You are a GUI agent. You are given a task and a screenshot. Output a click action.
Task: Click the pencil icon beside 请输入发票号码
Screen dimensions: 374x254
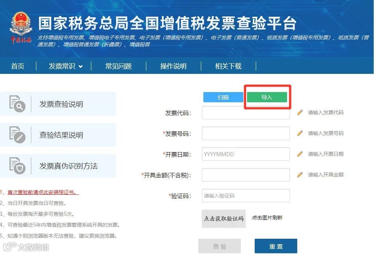pyautogui.click(x=300, y=133)
